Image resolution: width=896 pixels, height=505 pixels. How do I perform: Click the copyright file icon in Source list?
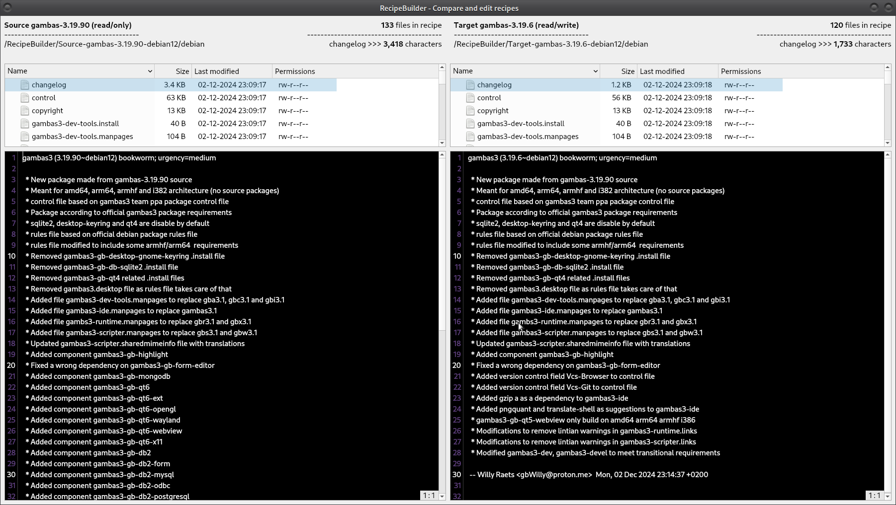click(x=25, y=111)
